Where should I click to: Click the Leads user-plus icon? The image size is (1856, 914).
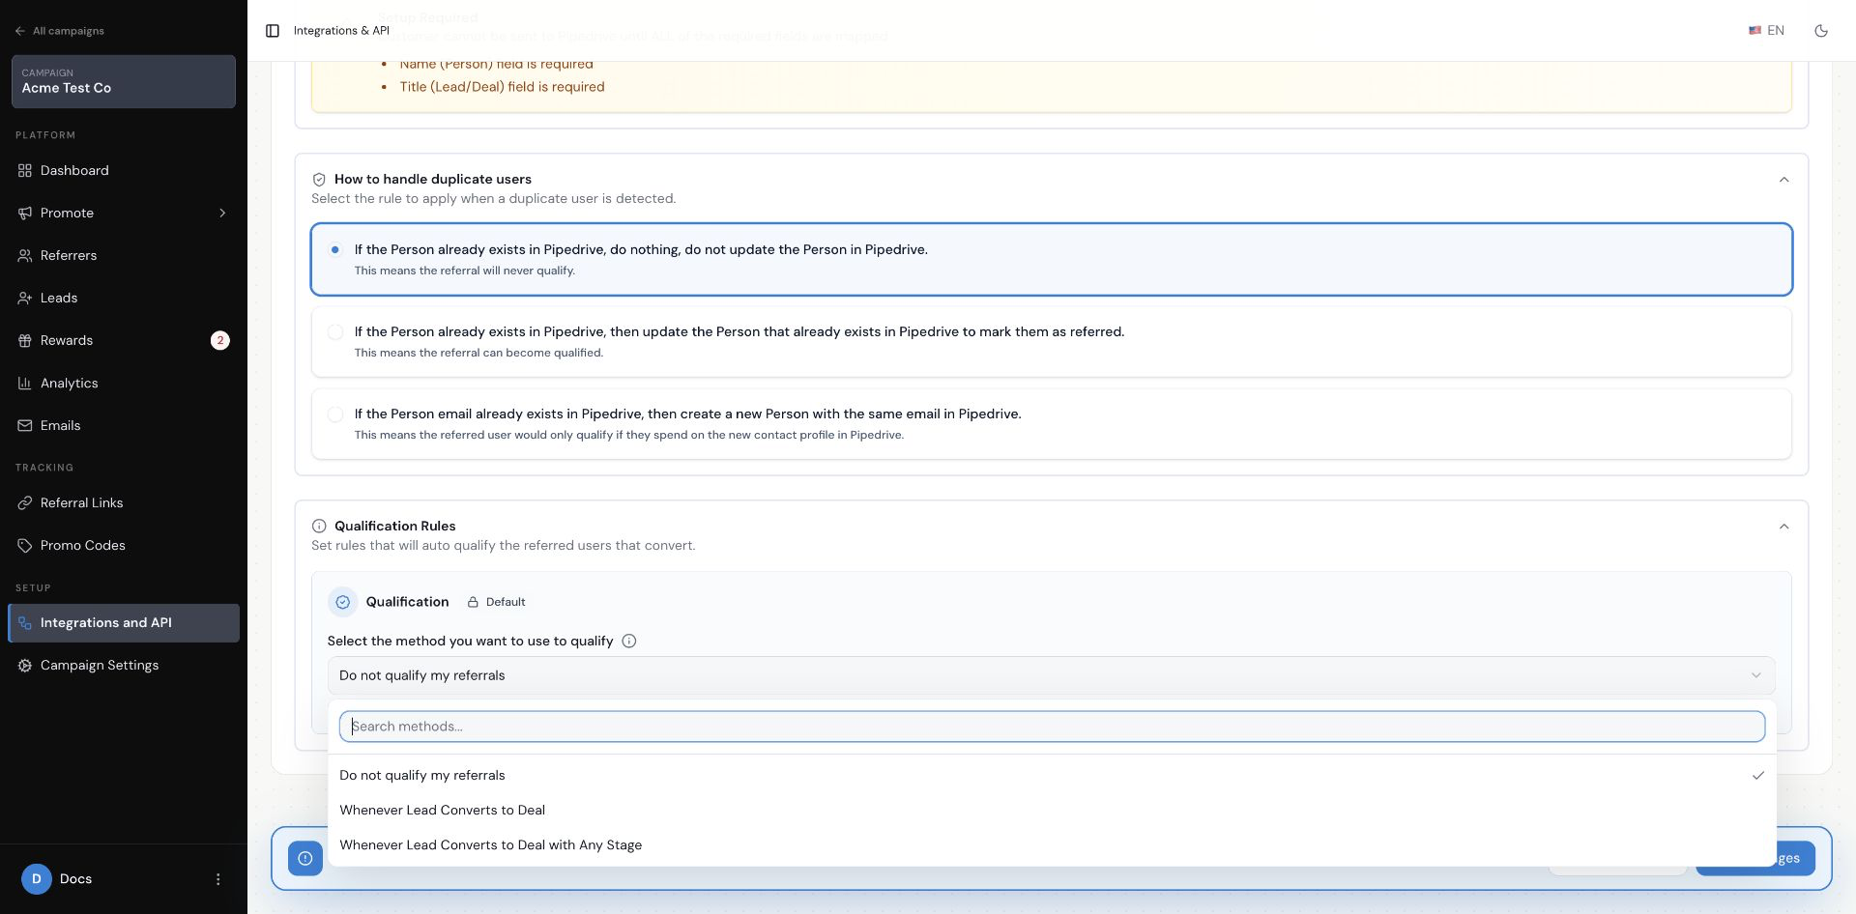point(25,298)
